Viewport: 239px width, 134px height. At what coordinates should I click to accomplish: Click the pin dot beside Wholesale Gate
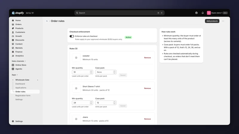point(38,80)
